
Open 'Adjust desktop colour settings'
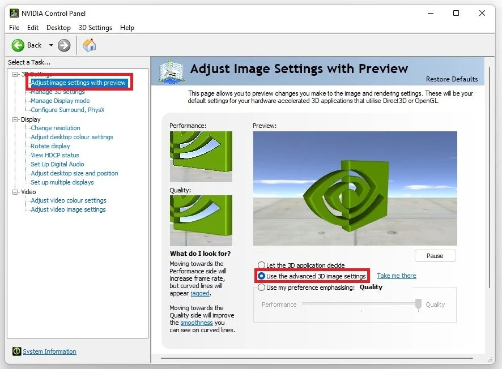click(x=72, y=137)
